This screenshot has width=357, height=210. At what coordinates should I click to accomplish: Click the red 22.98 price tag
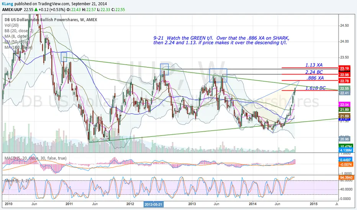[x=344, y=75]
